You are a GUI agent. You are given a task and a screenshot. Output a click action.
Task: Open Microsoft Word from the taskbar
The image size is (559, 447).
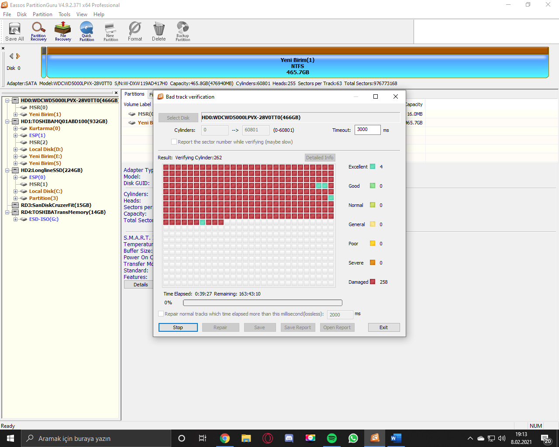tap(396, 438)
